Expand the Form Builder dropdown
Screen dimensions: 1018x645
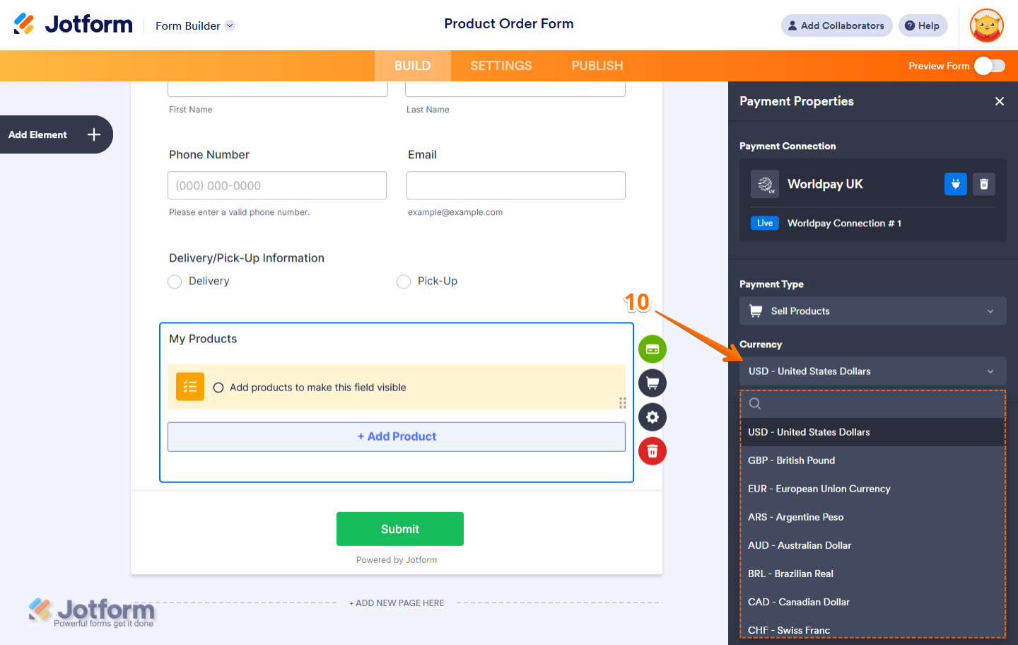coord(195,25)
